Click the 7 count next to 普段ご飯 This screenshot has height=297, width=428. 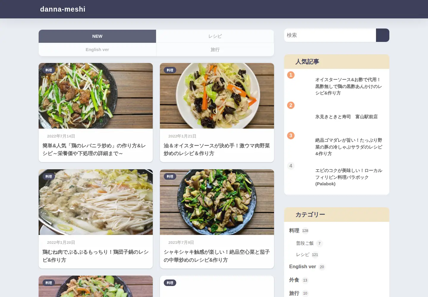click(x=320, y=244)
